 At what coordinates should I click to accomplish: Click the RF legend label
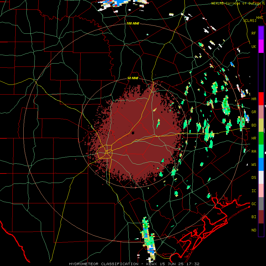[x=254, y=33]
